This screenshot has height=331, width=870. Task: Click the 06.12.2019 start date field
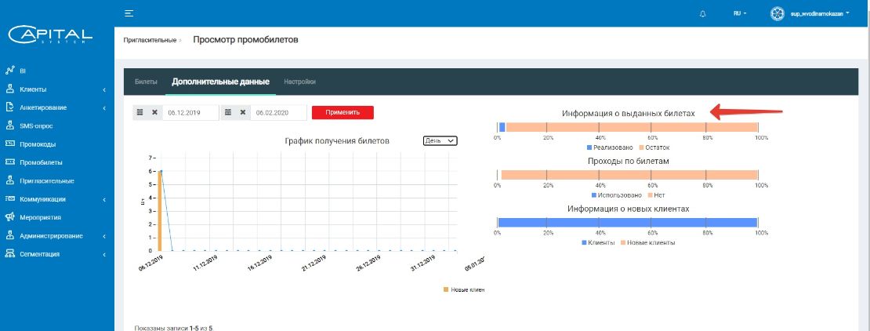[191, 112]
